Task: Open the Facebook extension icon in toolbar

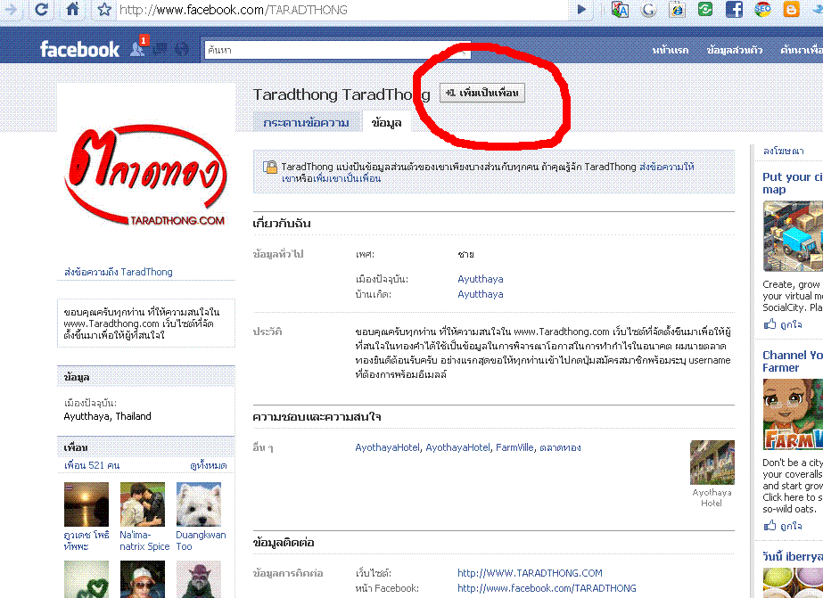Action: click(x=734, y=10)
